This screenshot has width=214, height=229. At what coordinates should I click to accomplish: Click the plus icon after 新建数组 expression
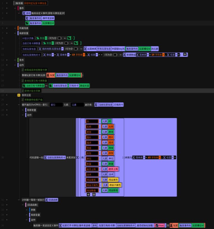click(185, 54)
